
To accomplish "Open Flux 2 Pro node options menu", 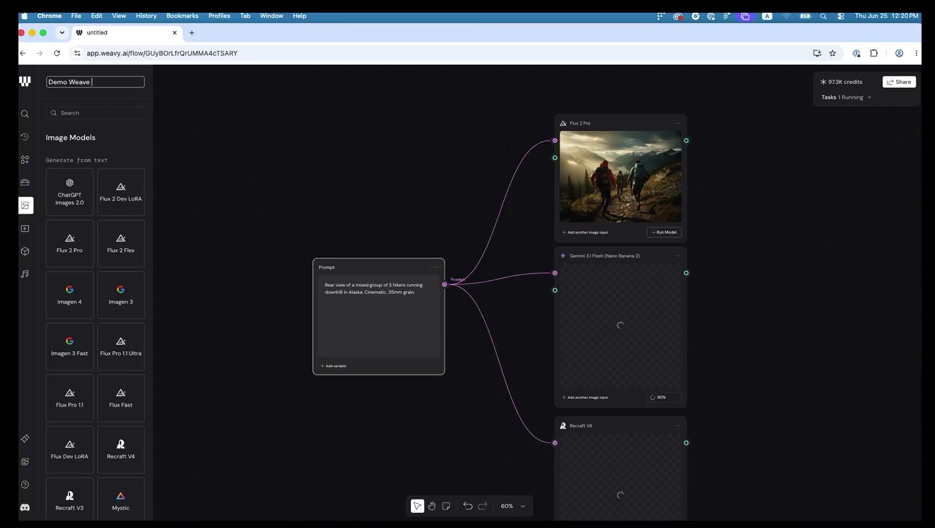I will click(x=677, y=123).
